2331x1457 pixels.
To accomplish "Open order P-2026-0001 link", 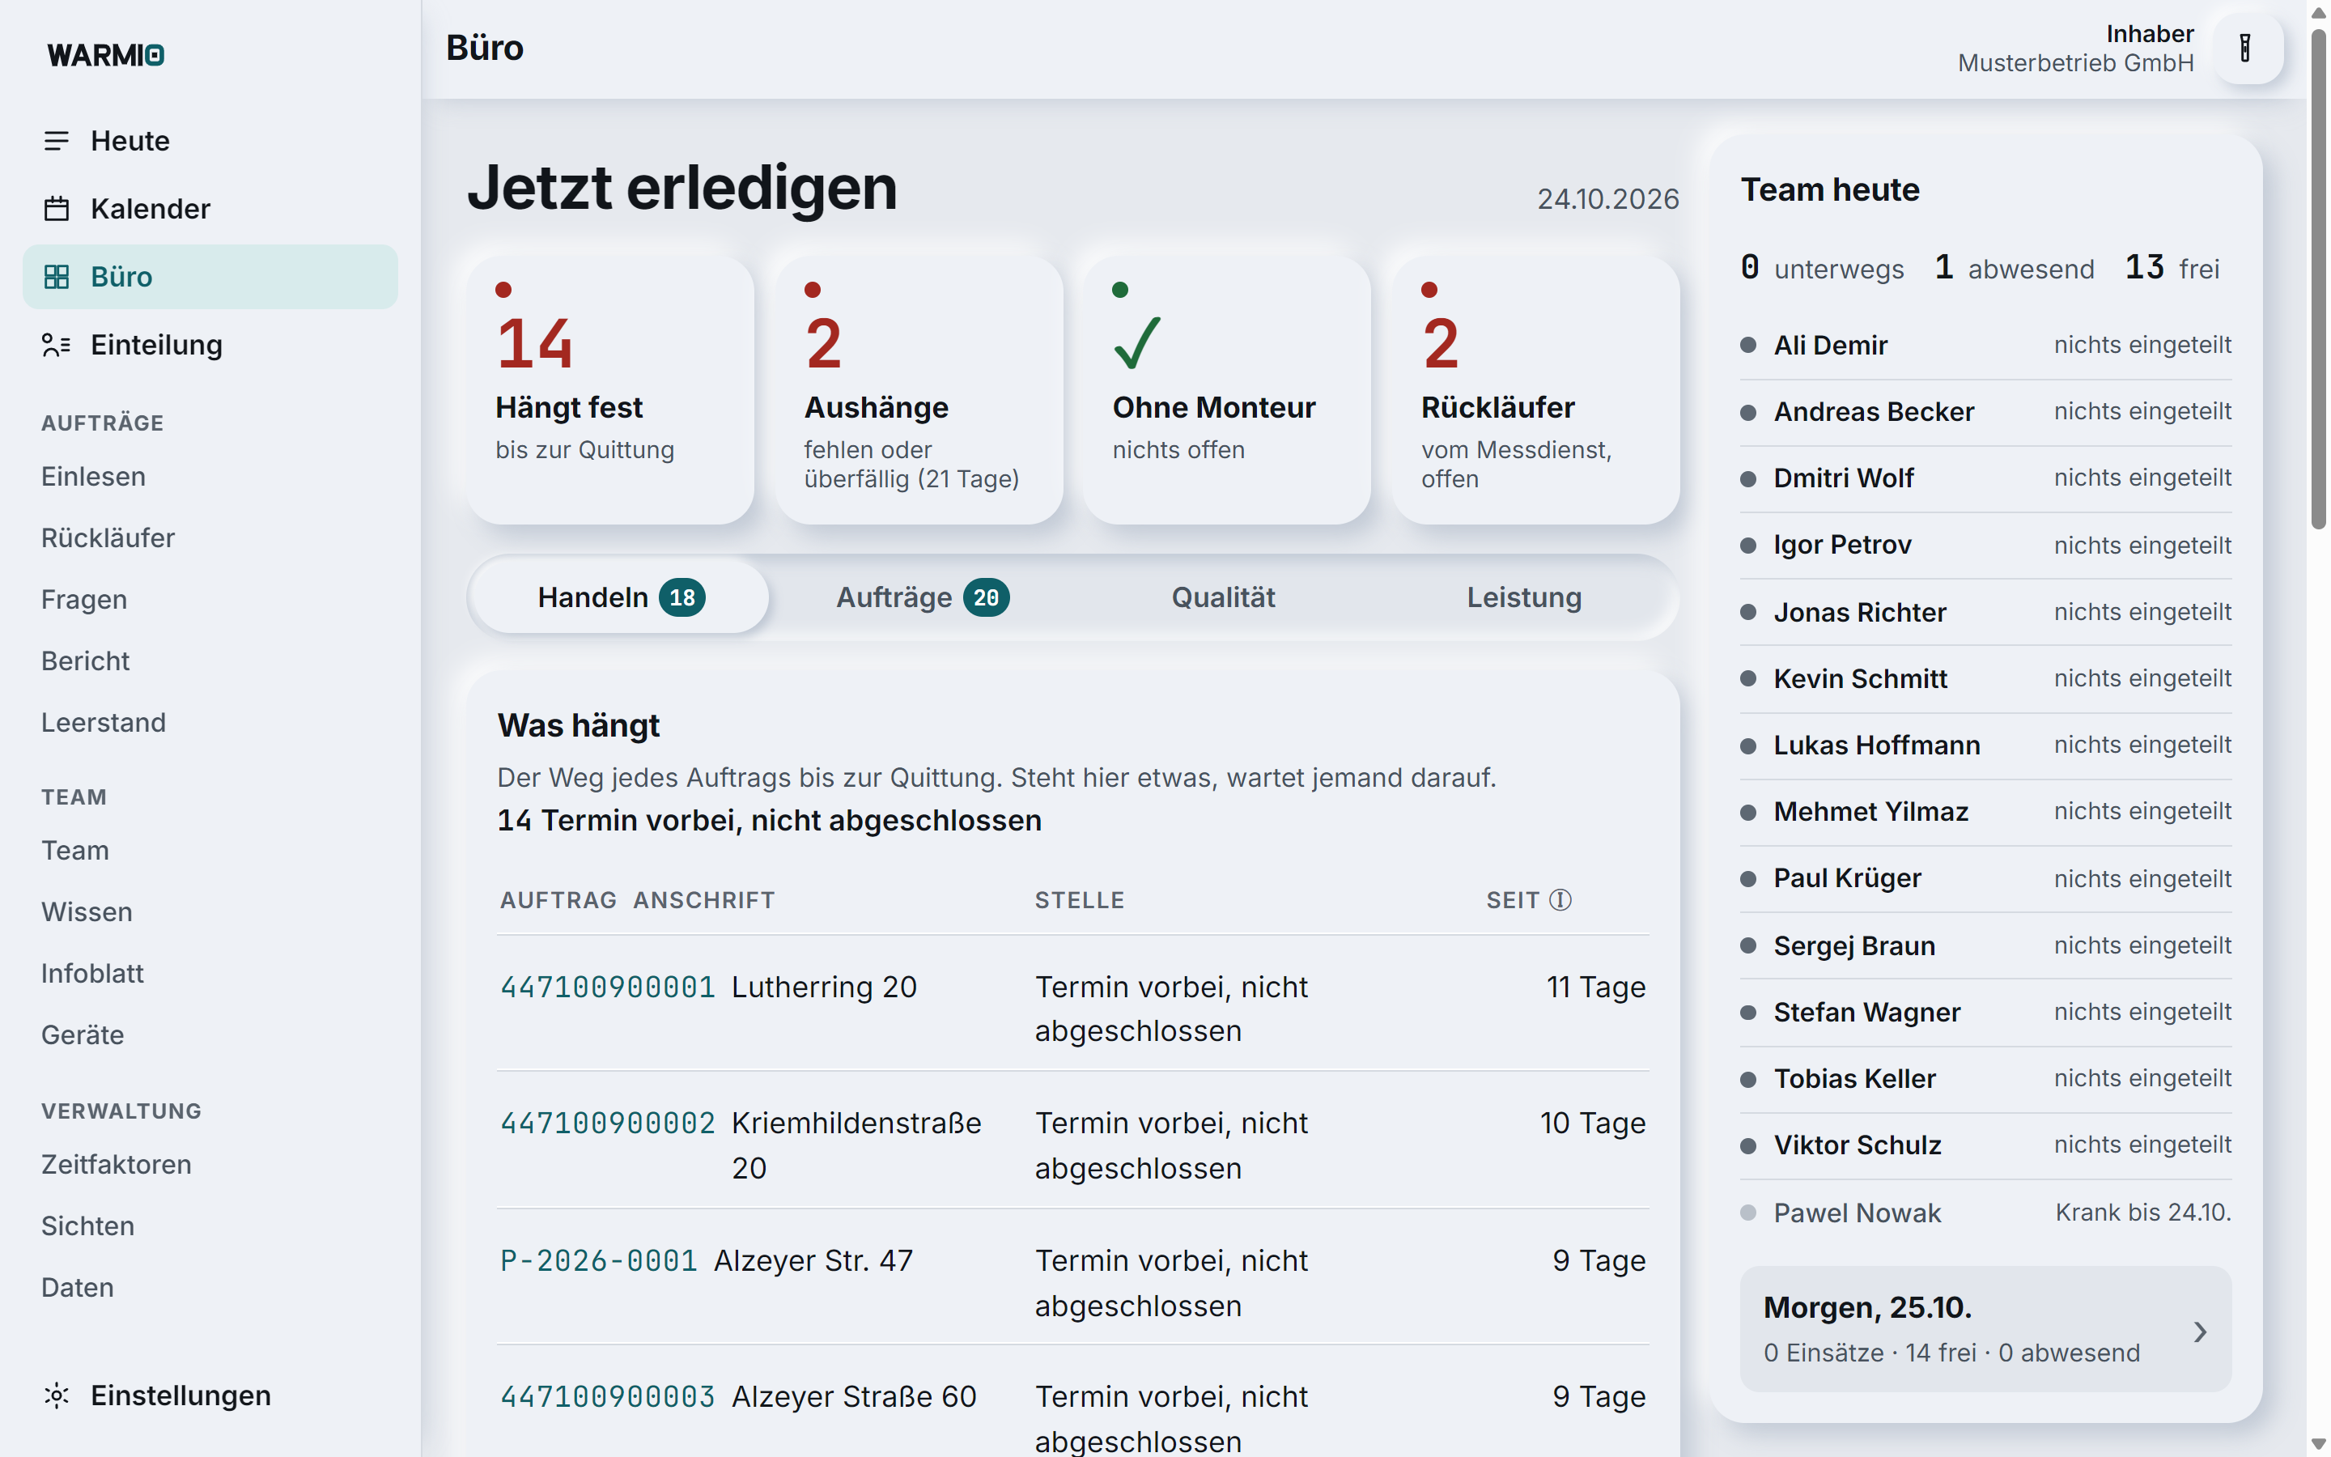I will click(598, 1260).
